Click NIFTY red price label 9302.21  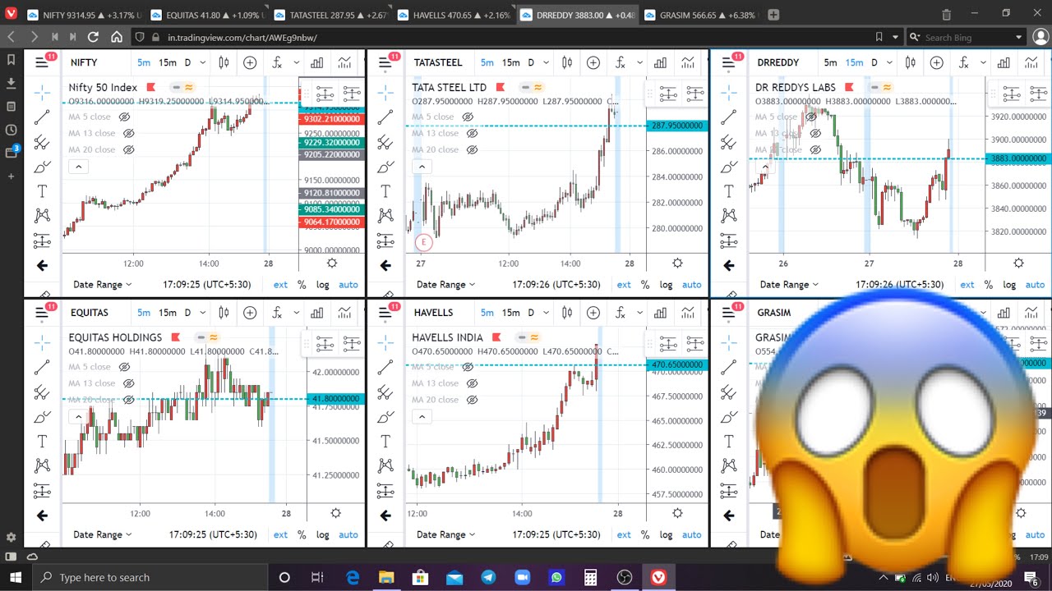[331, 119]
